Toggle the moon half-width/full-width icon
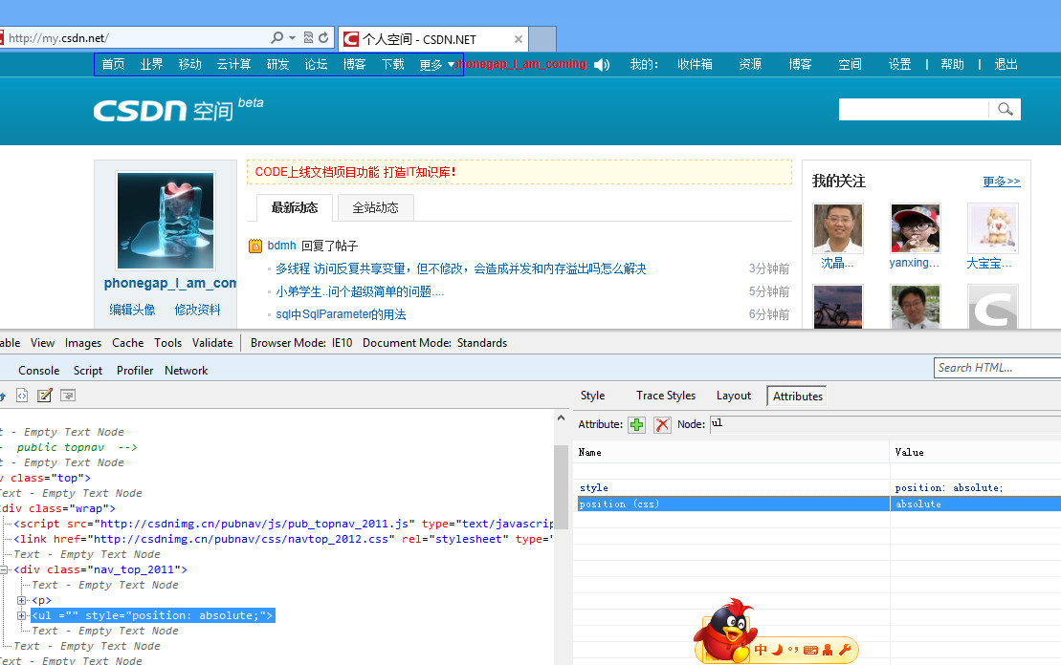 (778, 650)
